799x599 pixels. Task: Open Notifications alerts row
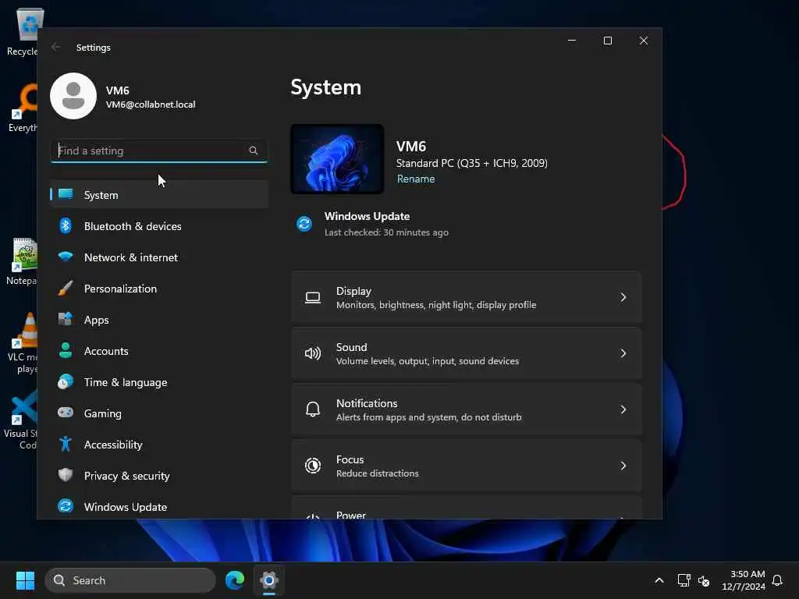click(x=467, y=409)
